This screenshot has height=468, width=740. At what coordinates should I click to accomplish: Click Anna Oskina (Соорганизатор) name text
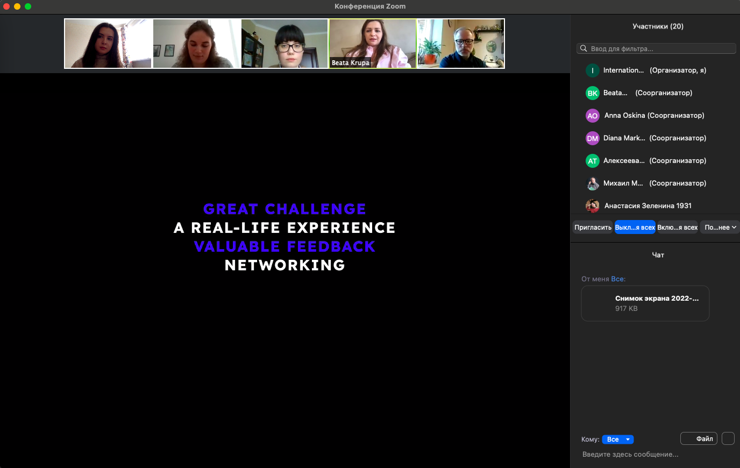[654, 116]
